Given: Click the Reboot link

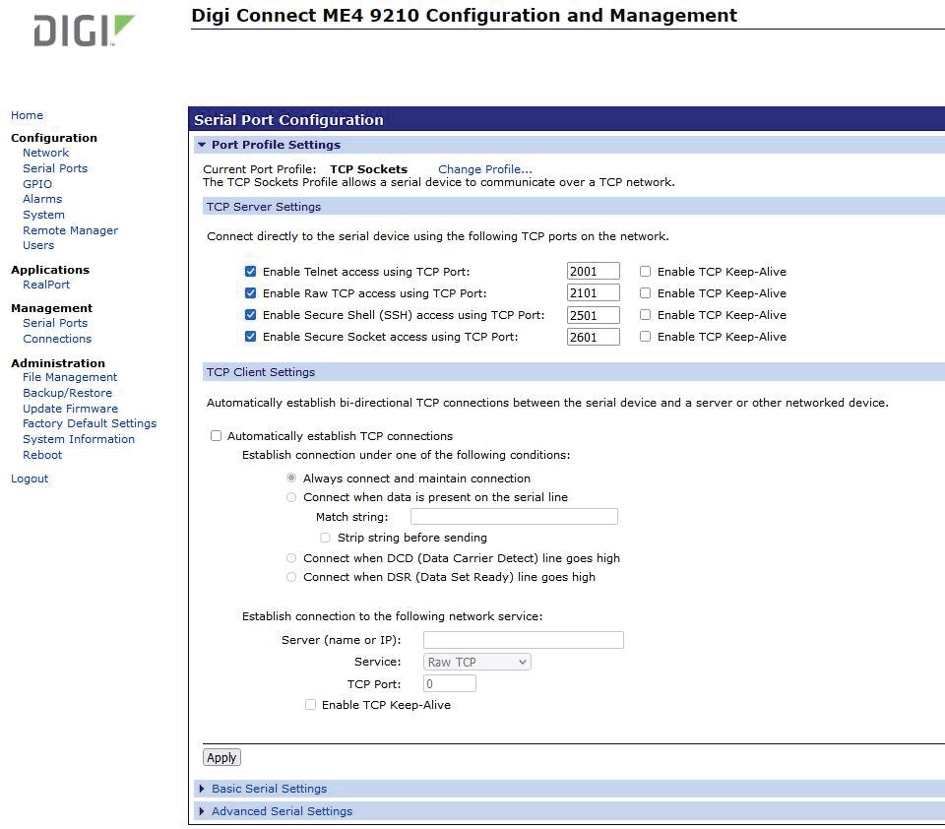Looking at the screenshot, I should tap(42, 455).
